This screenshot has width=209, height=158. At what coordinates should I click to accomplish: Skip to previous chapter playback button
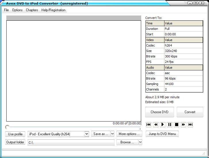click(x=149, y=125)
